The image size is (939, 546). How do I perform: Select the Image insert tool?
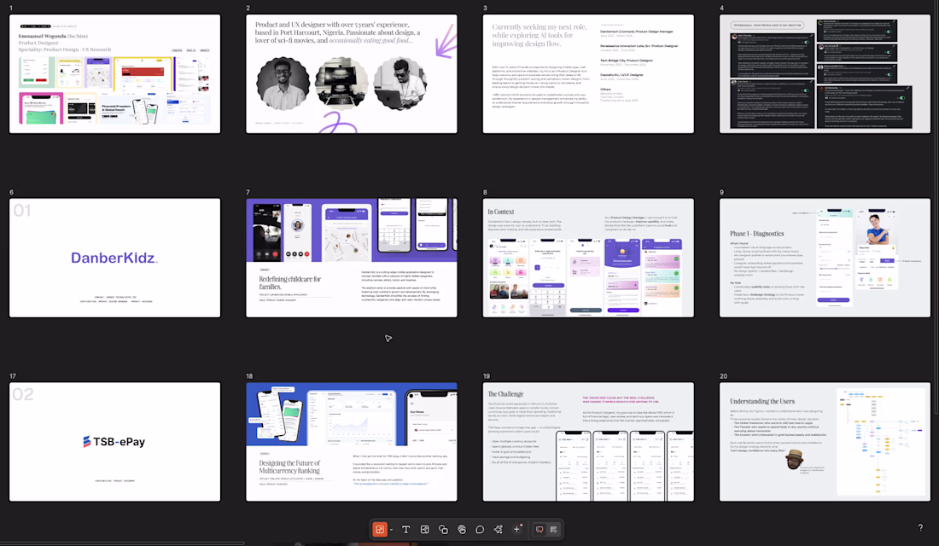424,530
